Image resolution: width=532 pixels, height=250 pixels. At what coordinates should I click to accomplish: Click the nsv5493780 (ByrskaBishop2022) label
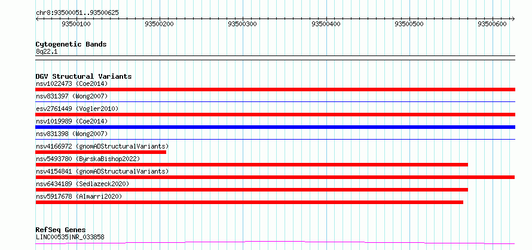[x=88, y=159]
